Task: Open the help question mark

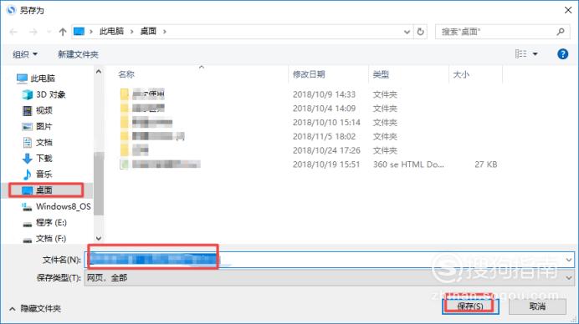Action: coord(562,54)
